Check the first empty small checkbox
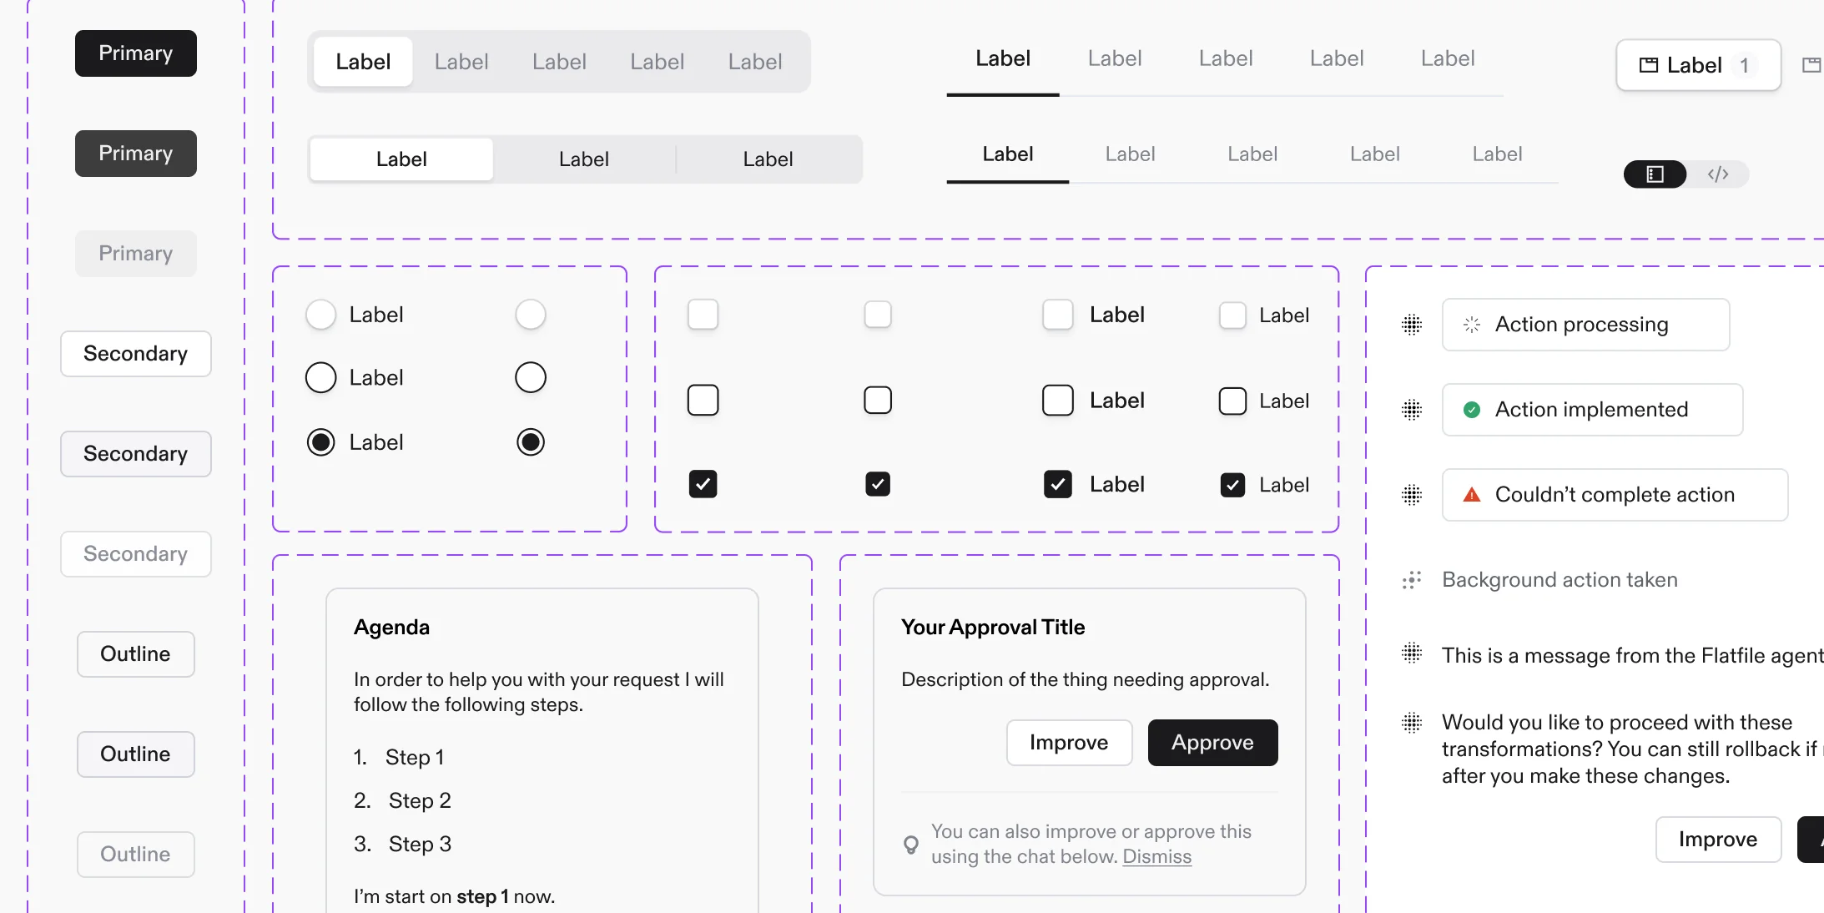This screenshot has height=913, width=1824. click(x=703, y=315)
